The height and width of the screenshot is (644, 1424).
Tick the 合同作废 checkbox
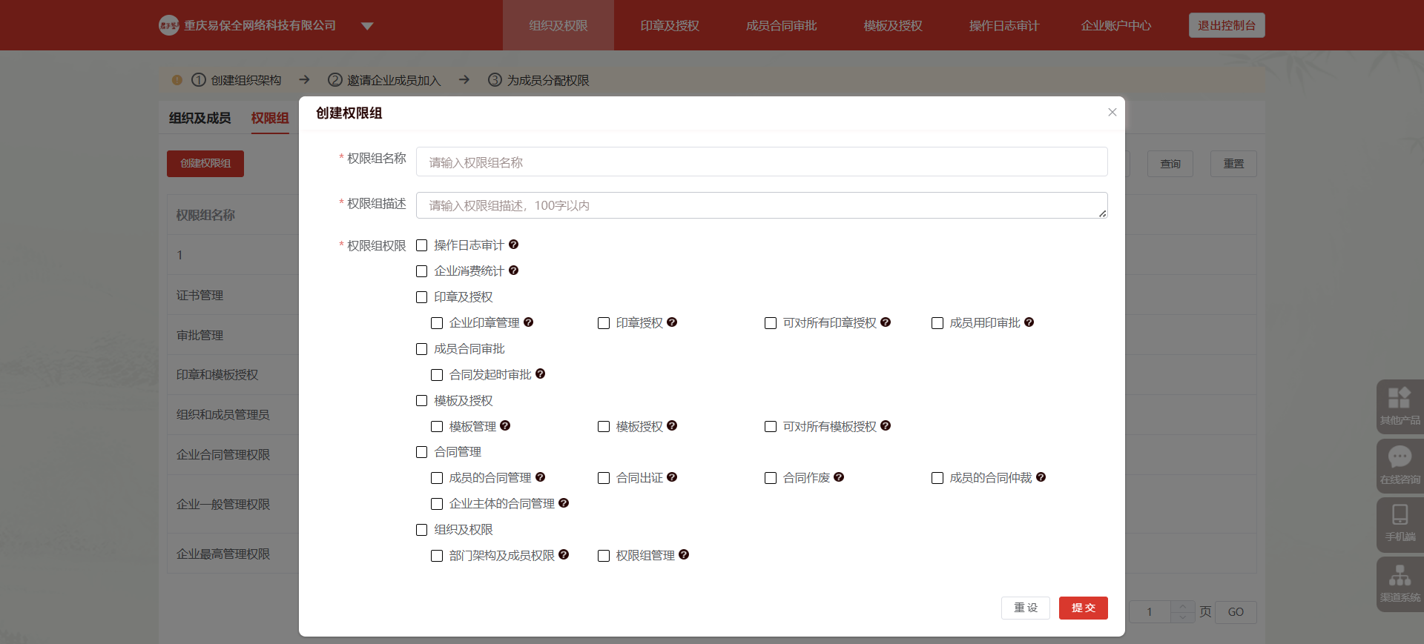pos(771,478)
